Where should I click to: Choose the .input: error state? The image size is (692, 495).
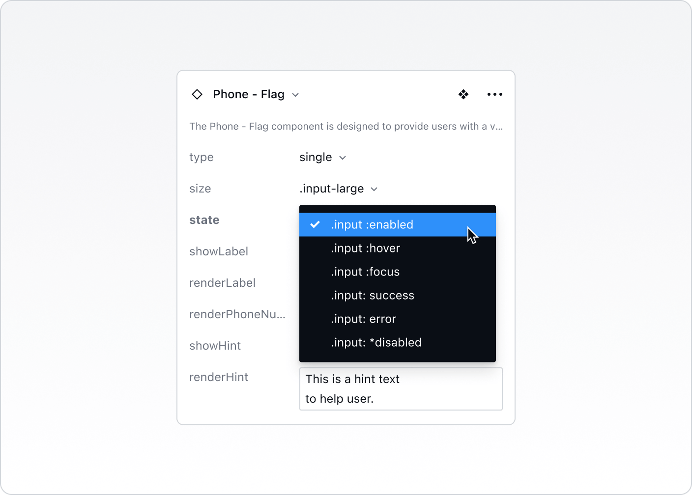coord(363,319)
